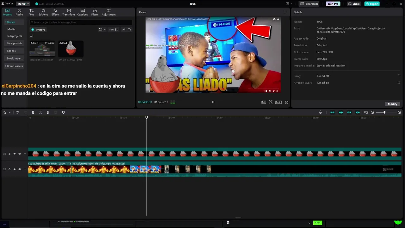This screenshot has height=228, width=405.
Task: Click the preview zoom focus icon
Action: pos(271,102)
